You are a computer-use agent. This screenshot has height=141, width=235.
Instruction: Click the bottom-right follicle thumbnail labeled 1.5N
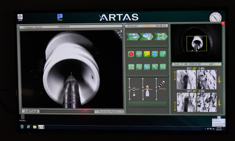[207, 102]
